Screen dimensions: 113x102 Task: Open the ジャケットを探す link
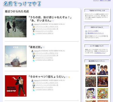[x=93, y=31]
